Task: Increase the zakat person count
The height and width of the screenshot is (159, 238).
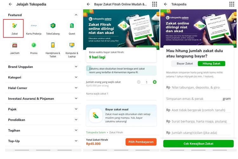Action: click(155, 82)
